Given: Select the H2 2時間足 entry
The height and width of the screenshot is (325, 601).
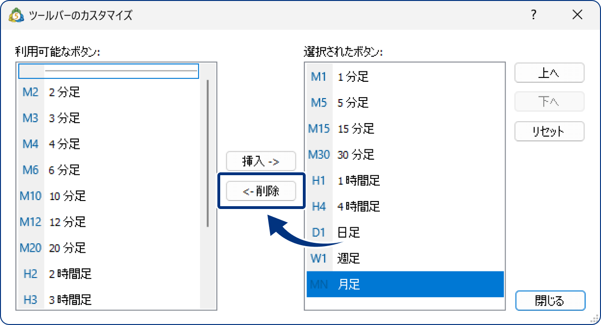Looking at the screenshot, I should 108,274.
